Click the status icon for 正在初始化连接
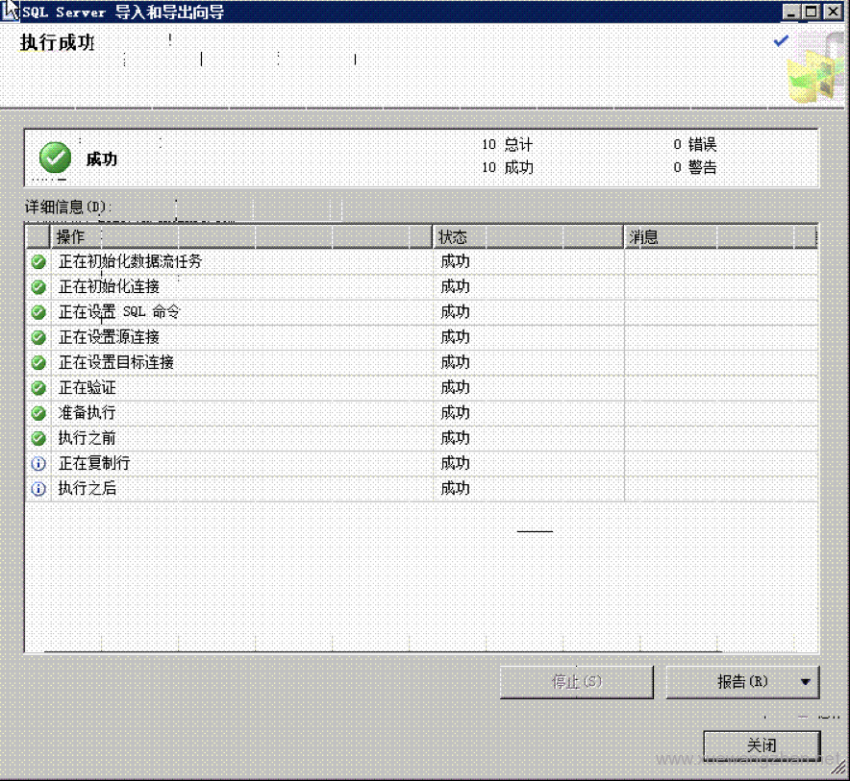The image size is (850, 781). 38,286
